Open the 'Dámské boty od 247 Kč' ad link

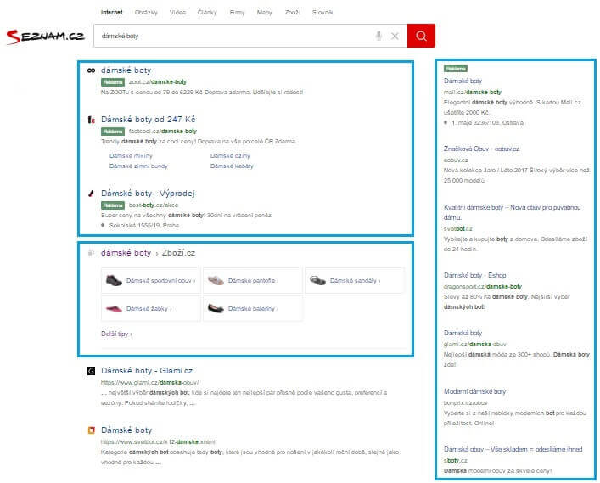click(x=148, y=120)
